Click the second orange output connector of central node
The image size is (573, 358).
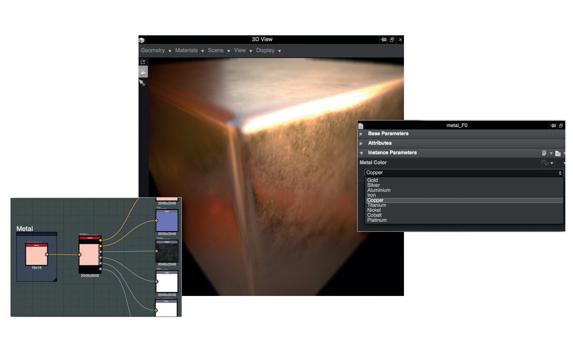[x=100, y=246]
